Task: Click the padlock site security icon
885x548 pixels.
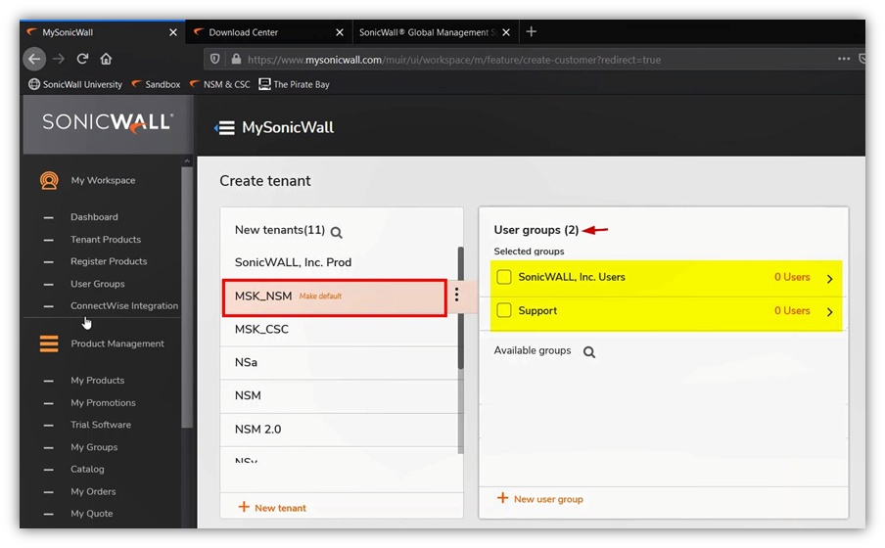Action: coord(236,60)
